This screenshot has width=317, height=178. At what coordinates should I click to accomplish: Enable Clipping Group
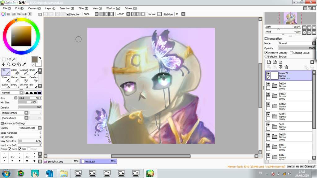tap(291, 53)
